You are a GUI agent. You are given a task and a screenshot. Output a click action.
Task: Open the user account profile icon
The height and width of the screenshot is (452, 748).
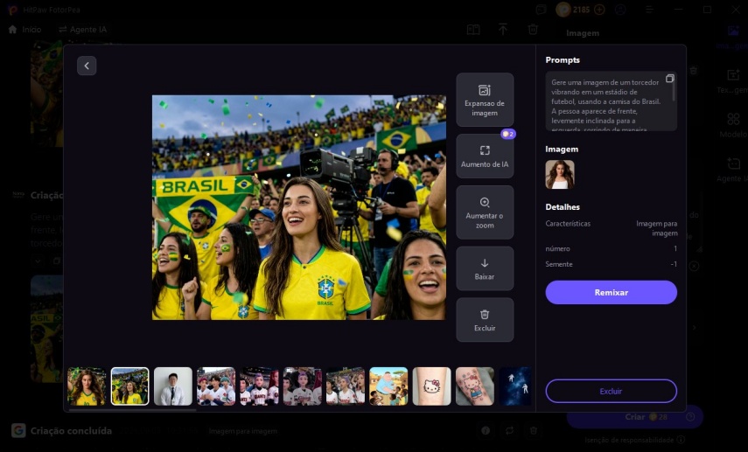point(620,10)
